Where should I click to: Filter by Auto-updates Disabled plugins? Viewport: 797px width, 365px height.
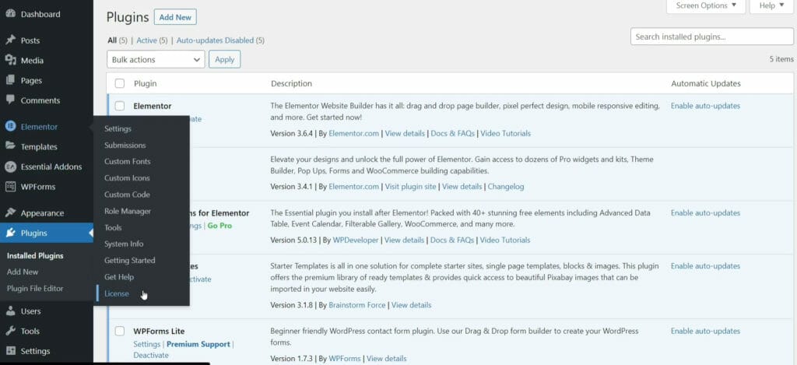click(216, 40)
